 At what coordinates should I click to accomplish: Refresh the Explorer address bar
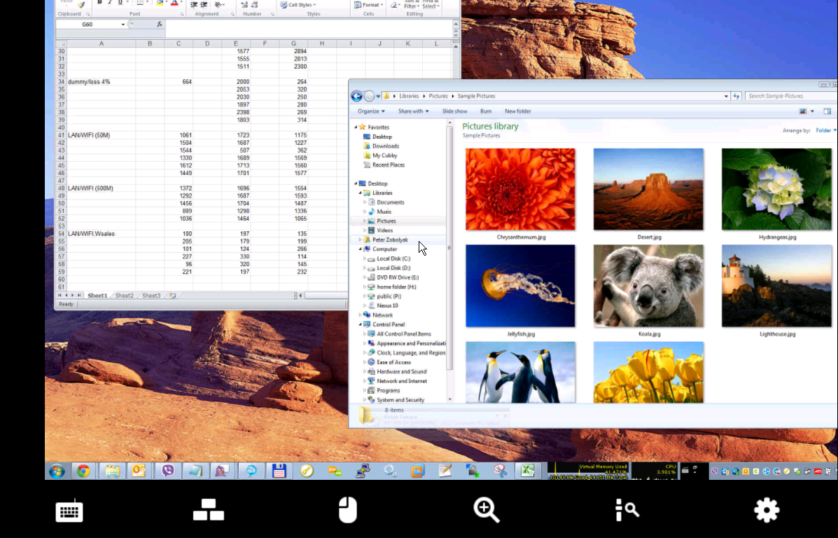click(736, 96)
